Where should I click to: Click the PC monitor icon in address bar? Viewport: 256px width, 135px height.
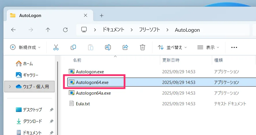[x=84, y=29]
